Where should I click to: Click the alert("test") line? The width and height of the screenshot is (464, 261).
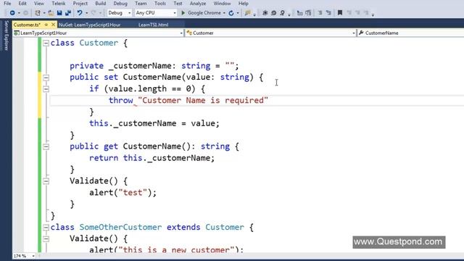point(123,193)
